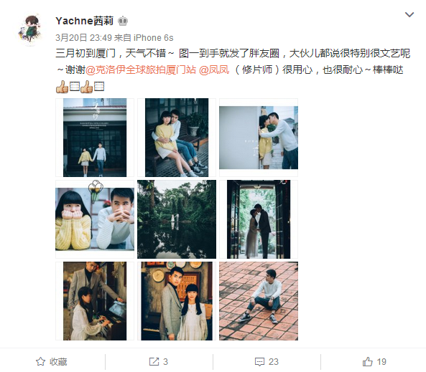Open the @凤凤 mention link
The height and width of the screenshot is (372, 426).
214,70
